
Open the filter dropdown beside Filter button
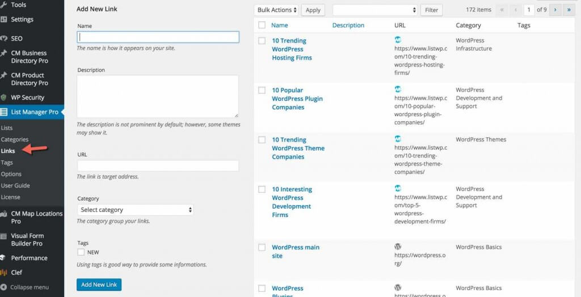(x=375, y=10)
